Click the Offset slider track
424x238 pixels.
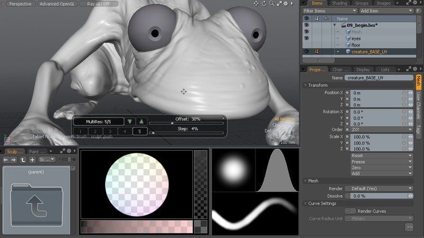(185, 123)
